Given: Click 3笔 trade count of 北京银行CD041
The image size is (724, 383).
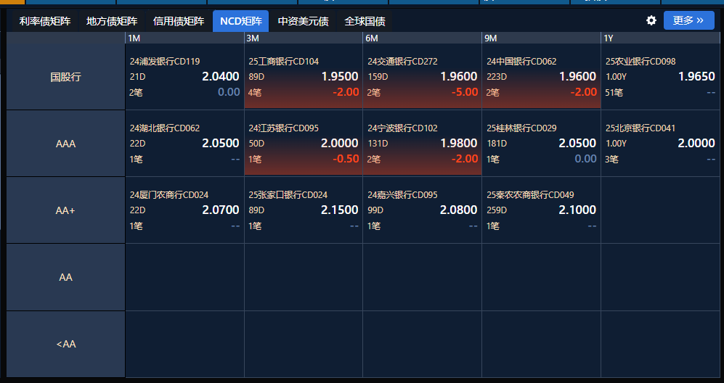Looking at the screenshot, I should click(x=611, y=160).
